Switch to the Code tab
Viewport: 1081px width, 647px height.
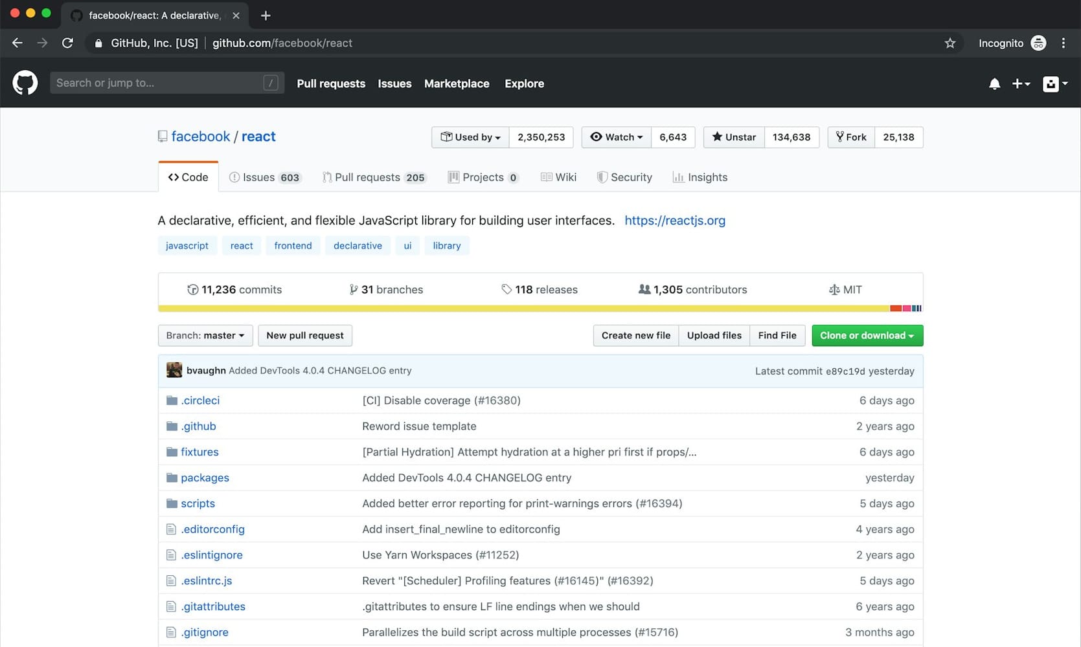pyautogui.click(x=188, y=177)
